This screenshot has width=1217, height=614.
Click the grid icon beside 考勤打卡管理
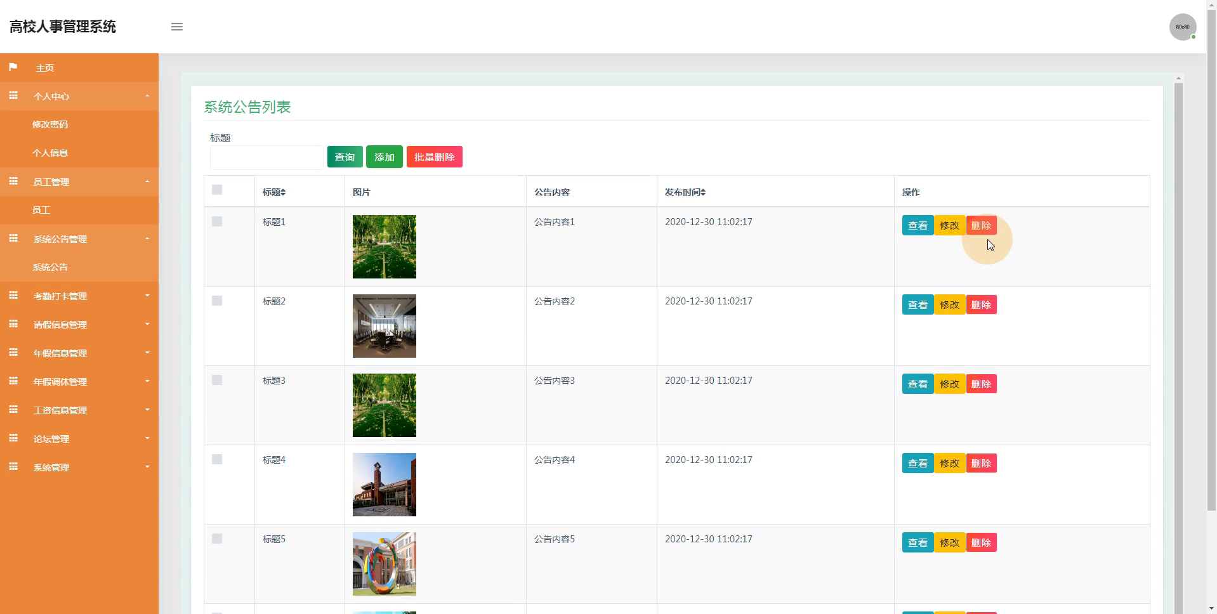tap(13, 296)
